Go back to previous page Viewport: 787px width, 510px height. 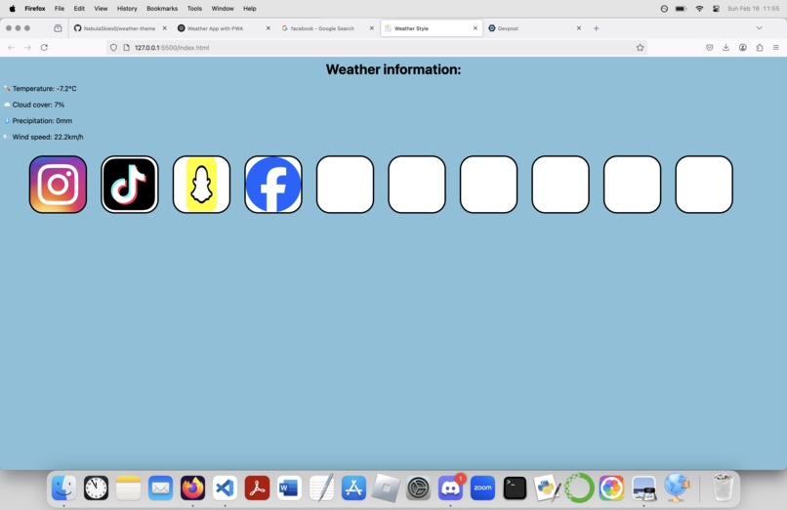[11, 47]
